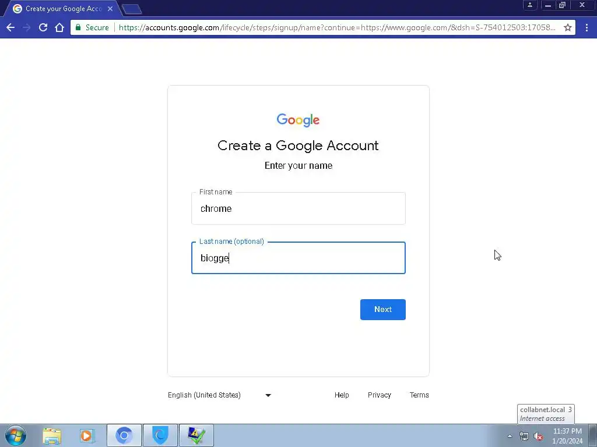
Task: Open the English (United States) language dropdown
Action: point(220,395)
